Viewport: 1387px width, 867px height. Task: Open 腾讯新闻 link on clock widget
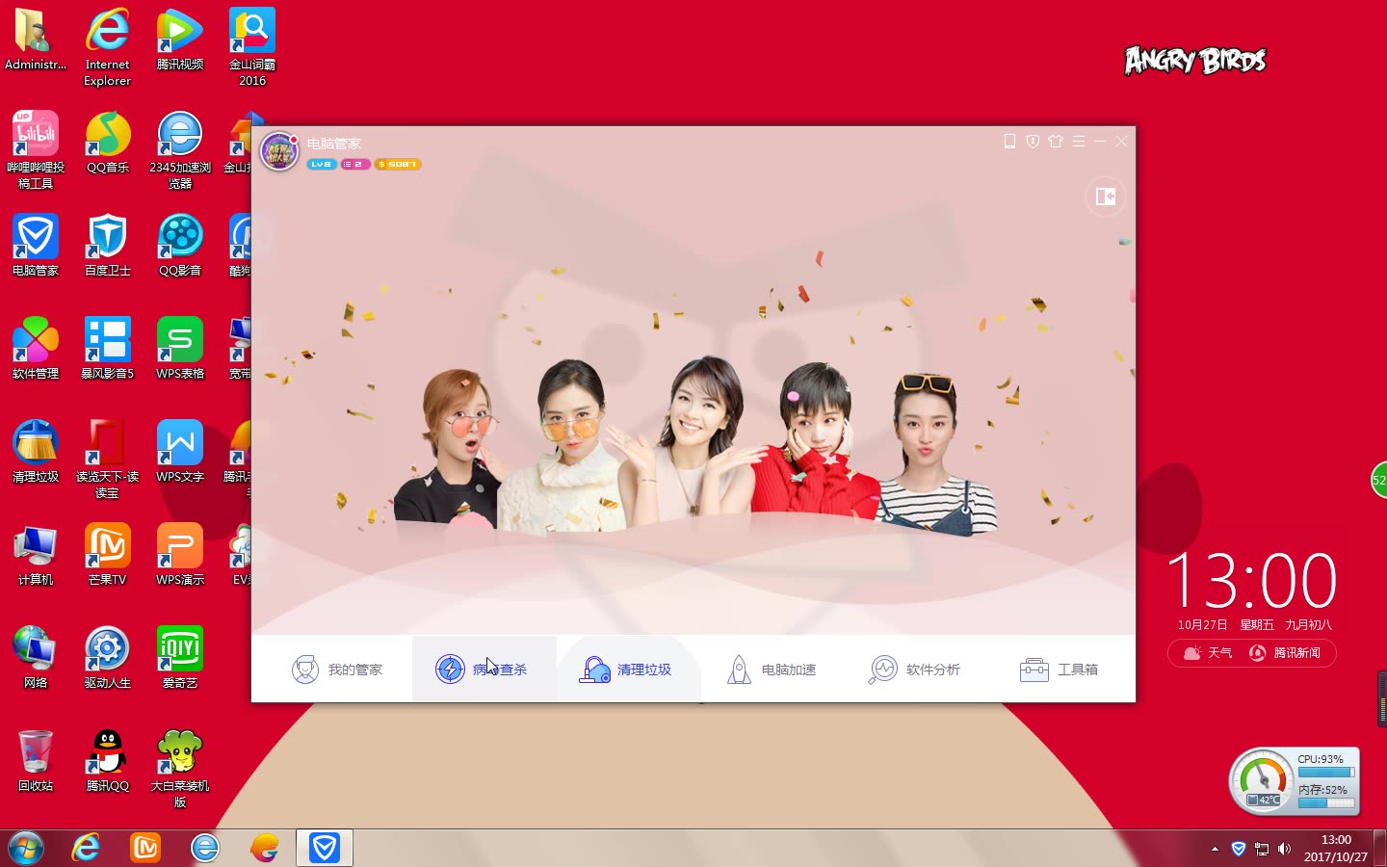(x=1285, y=653)
